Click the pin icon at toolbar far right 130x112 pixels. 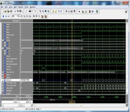tap(126, 12)
